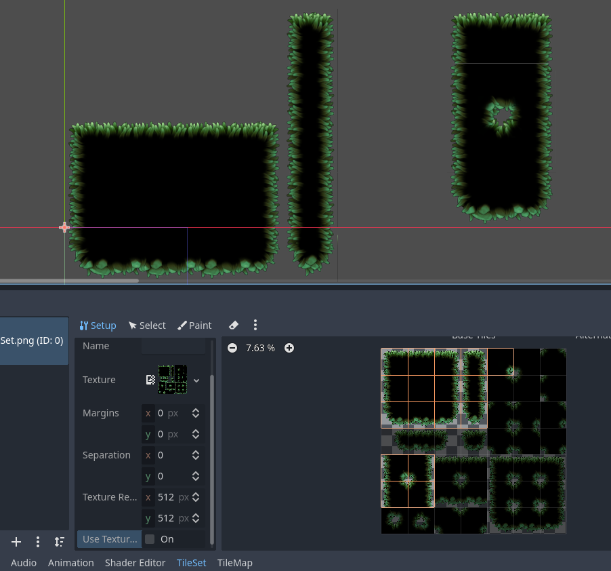Viewport: 611px width, 571px height.
Task: Click the texture thumbnail next to Texture label
Action: click(x=172, y=380)
